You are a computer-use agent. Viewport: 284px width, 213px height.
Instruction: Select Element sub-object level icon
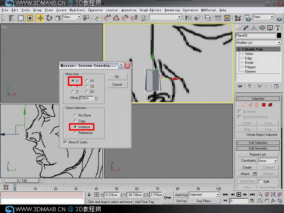point(270,105)
